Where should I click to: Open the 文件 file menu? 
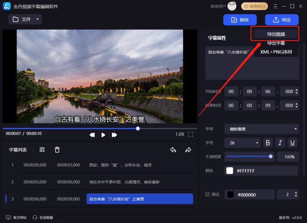click(25, 19)
